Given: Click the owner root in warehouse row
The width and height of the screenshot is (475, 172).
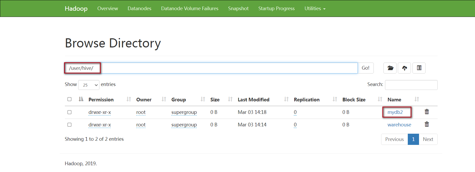Looking at the screenshot, I should [141, 125].
